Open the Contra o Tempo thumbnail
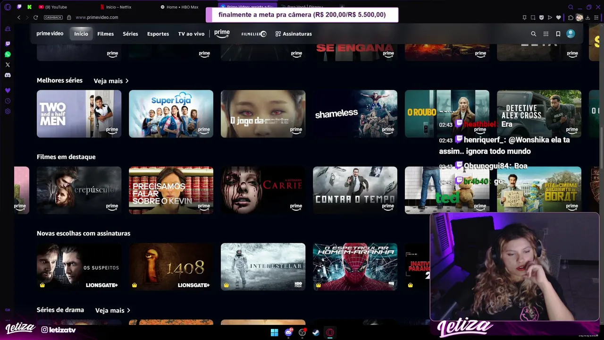 pos(355,190)
